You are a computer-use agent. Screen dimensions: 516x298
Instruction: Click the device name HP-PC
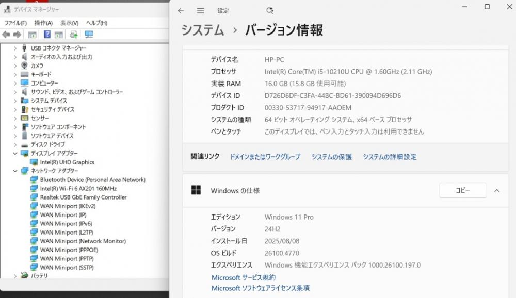pyautogui.click(x=274, y=60)
